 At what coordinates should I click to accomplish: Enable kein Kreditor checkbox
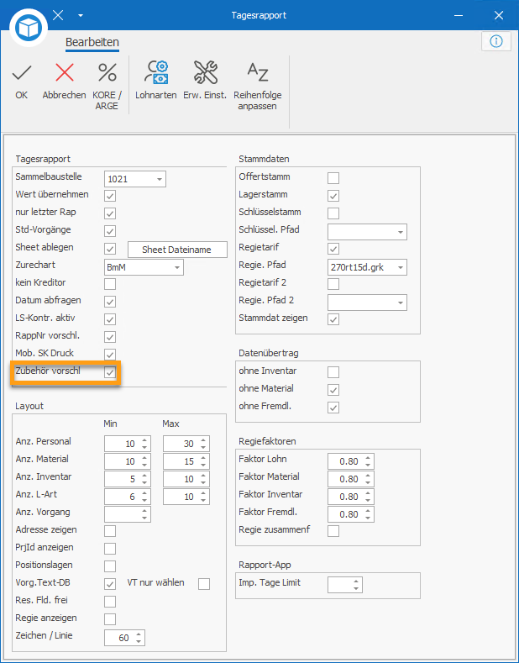tap(110, 284)
